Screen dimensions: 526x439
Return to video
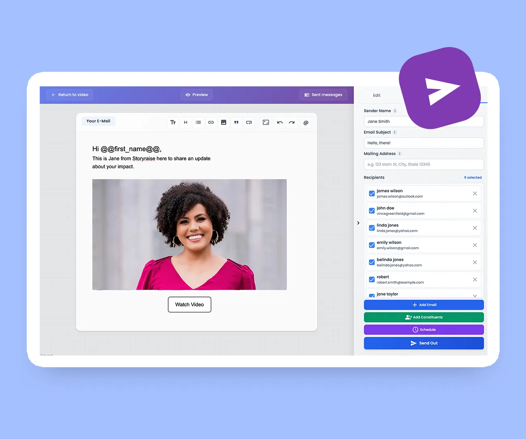click(x=70, y=95)
